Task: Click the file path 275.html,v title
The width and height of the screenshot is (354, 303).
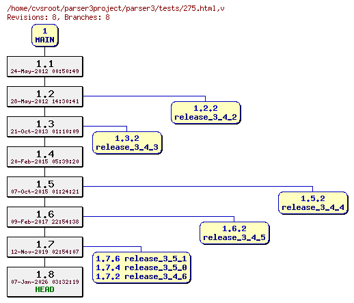Action: click(115, 8)
